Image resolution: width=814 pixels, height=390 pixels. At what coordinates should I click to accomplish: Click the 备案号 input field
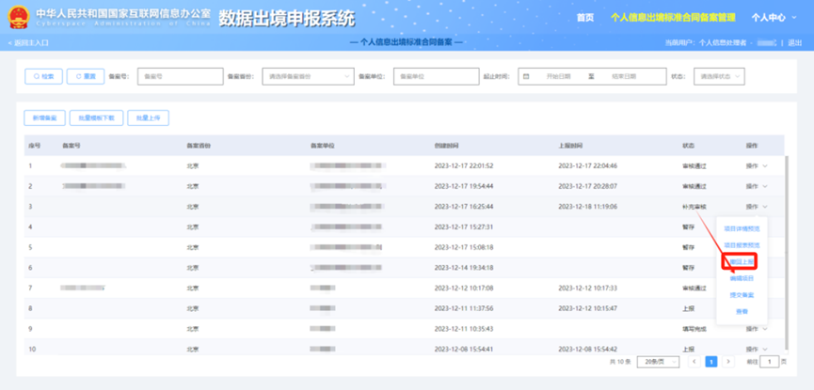click(176, 76)
